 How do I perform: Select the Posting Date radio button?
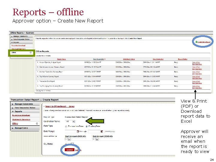(x=87, y=126)
